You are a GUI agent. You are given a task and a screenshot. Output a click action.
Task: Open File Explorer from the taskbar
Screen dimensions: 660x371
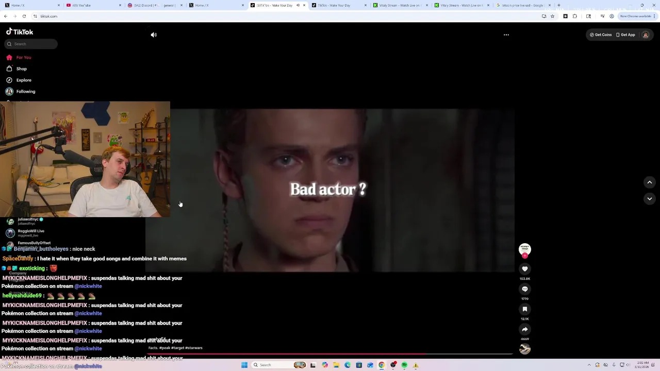[336, 365]
